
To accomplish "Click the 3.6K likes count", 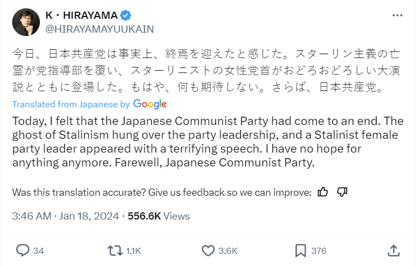I will [228, 251].
